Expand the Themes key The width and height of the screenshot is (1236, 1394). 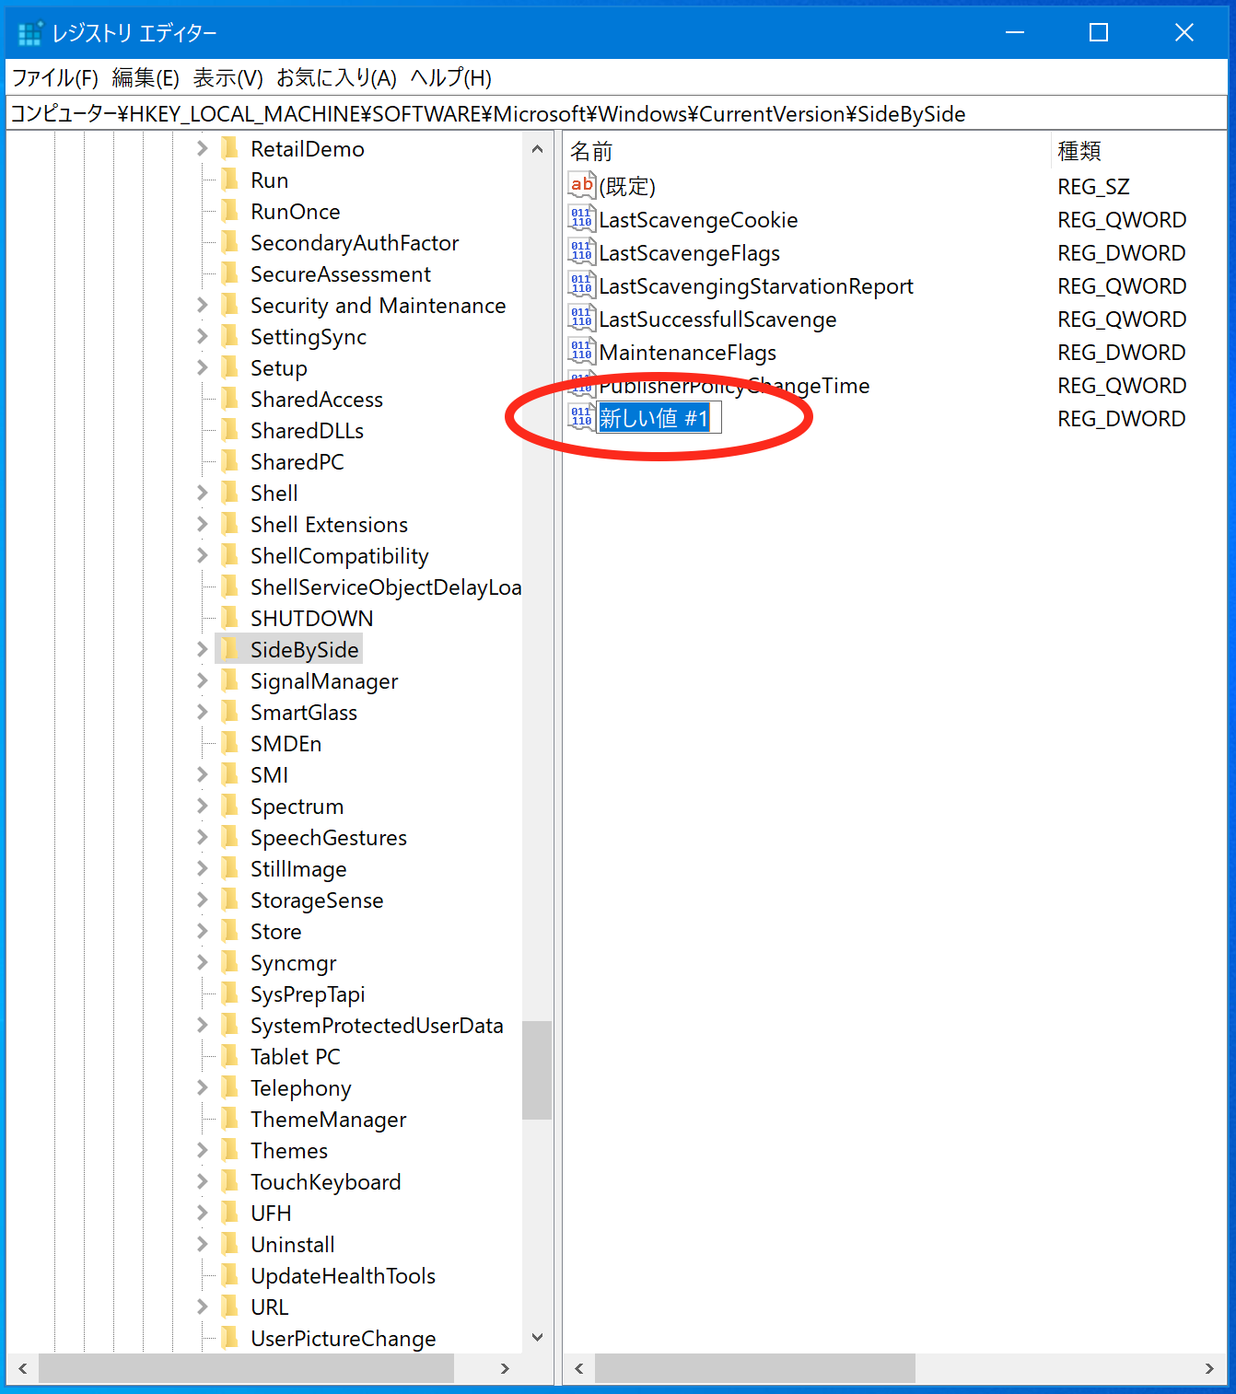pyautogui.click(x=203, y=1150)
